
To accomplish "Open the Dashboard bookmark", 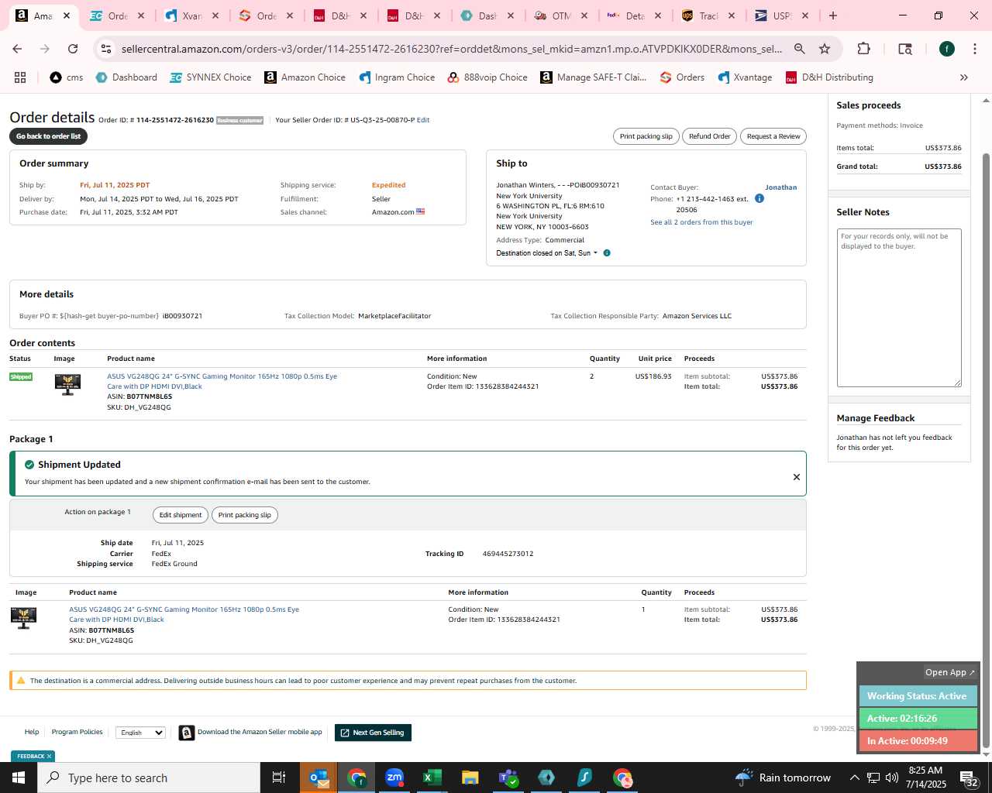I will [126, 77].
